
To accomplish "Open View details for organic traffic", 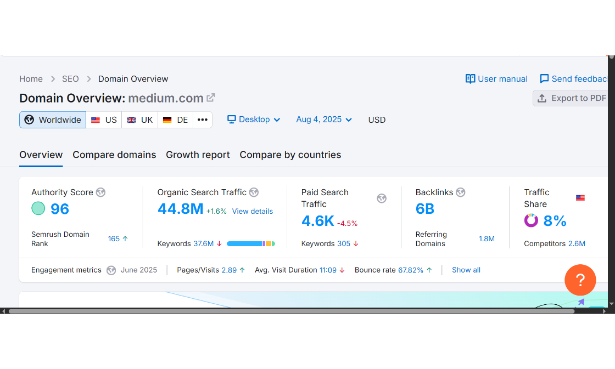I will 252,211.
